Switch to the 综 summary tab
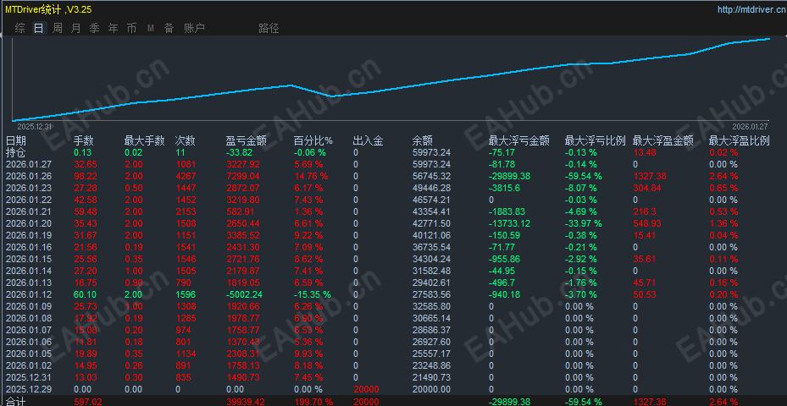The image size is (787, 406). click(x=20, y=29)
